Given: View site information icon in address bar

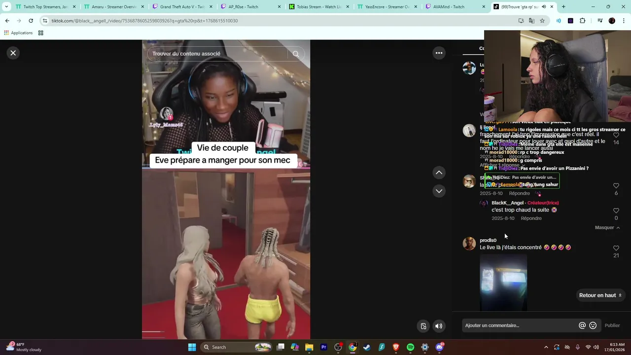Looking at the screenshot, I should 45,21.
